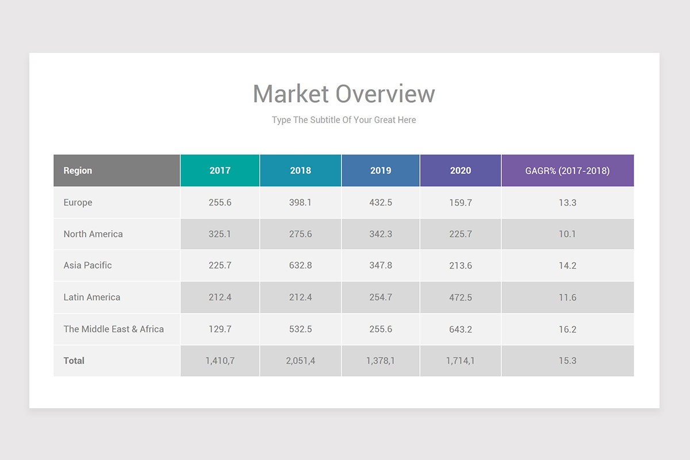This screenshot has height=460, width=690.
Task: Select Asia Pacific's 2018 value 632.8
Action: coord(300,266)
